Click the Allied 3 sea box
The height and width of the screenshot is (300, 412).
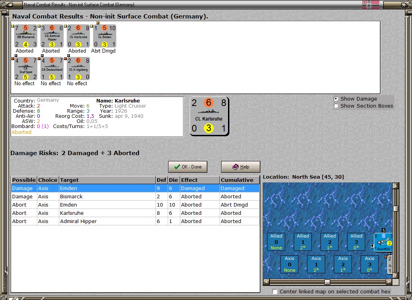point(356,241)
